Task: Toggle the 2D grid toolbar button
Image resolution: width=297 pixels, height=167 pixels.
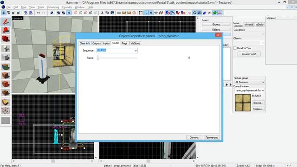Action: click(4, 13)
